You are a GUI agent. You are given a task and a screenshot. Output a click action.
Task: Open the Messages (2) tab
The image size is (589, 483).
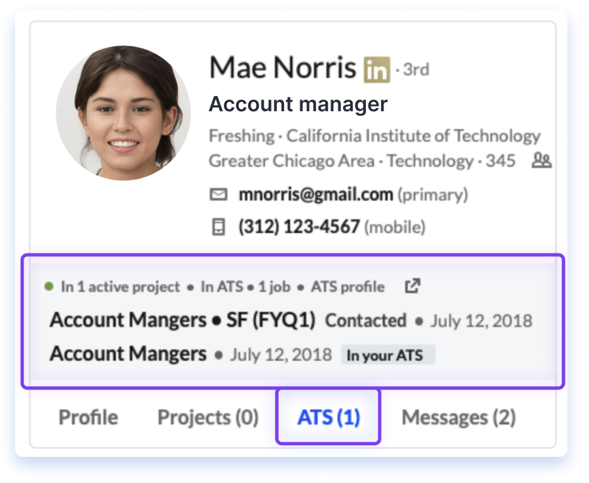(459, 418)
